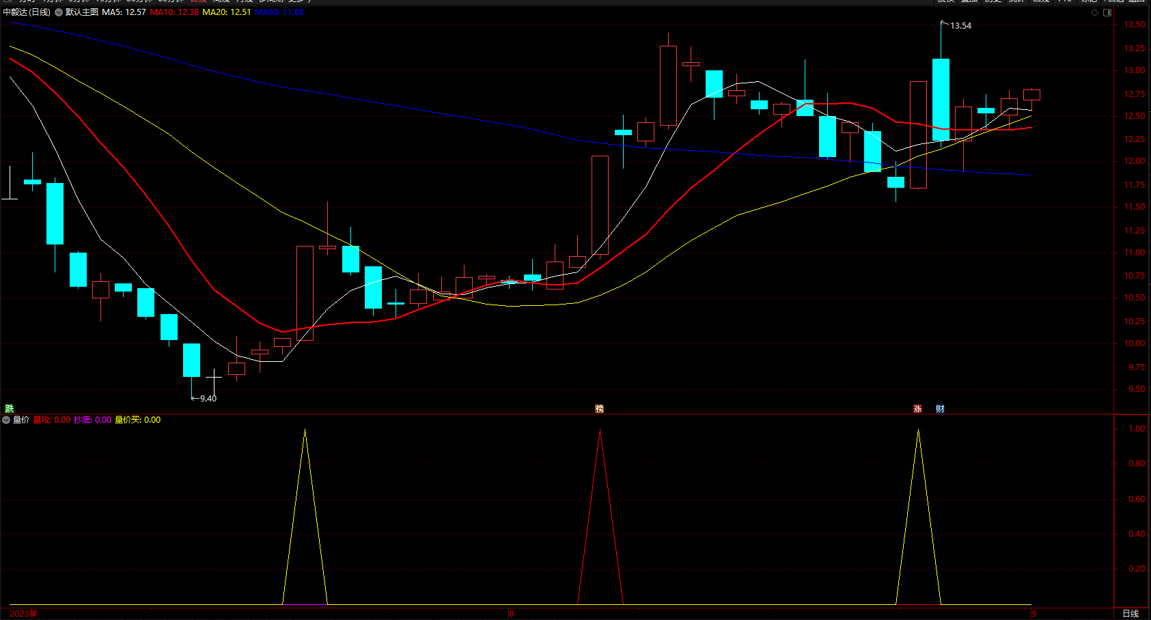Click the month 9 marker on the time axis

point(1034,614)
